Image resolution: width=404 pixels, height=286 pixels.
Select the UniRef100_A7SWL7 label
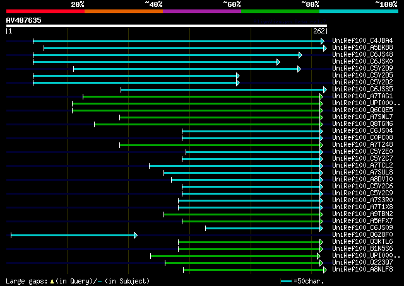[x=362, y=117]
